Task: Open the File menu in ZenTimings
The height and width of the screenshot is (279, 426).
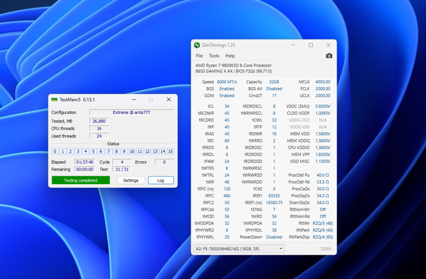Action: click(x=199, y=56)
